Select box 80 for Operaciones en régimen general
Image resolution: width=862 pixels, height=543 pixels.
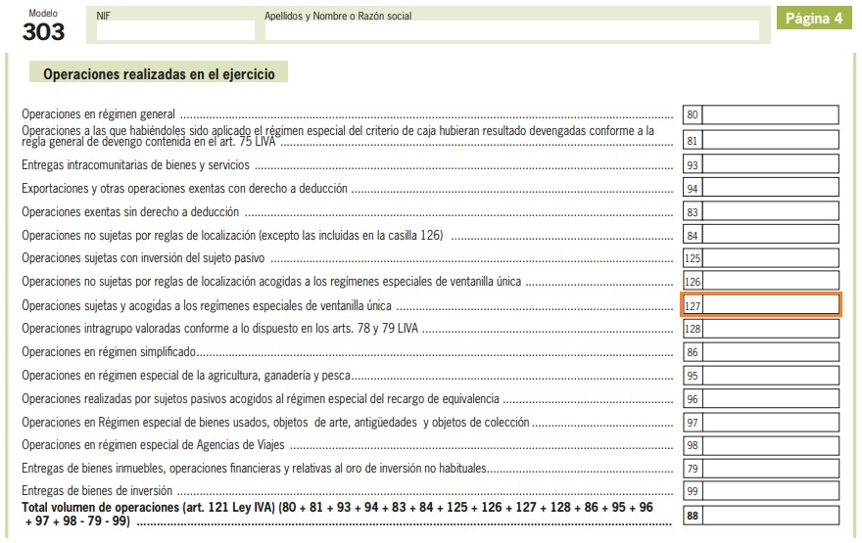[x=770, y=114]
